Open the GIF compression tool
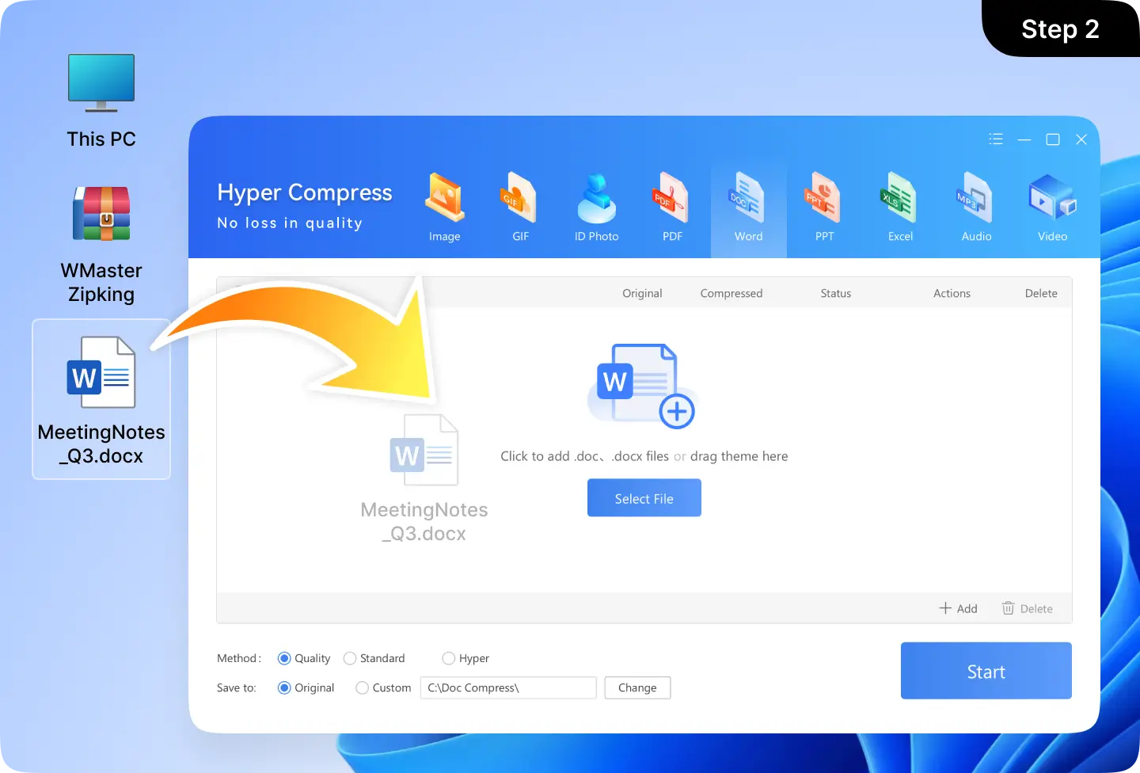 coord(520,208)
